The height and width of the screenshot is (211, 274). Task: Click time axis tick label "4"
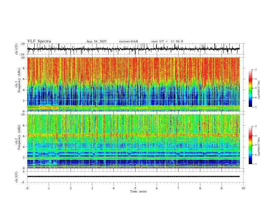pos(114,188)
